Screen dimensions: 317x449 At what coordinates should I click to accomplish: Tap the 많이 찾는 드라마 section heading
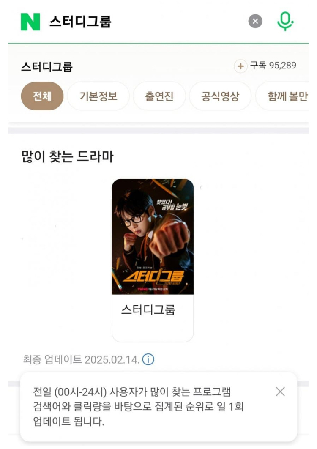click(67, 156)
